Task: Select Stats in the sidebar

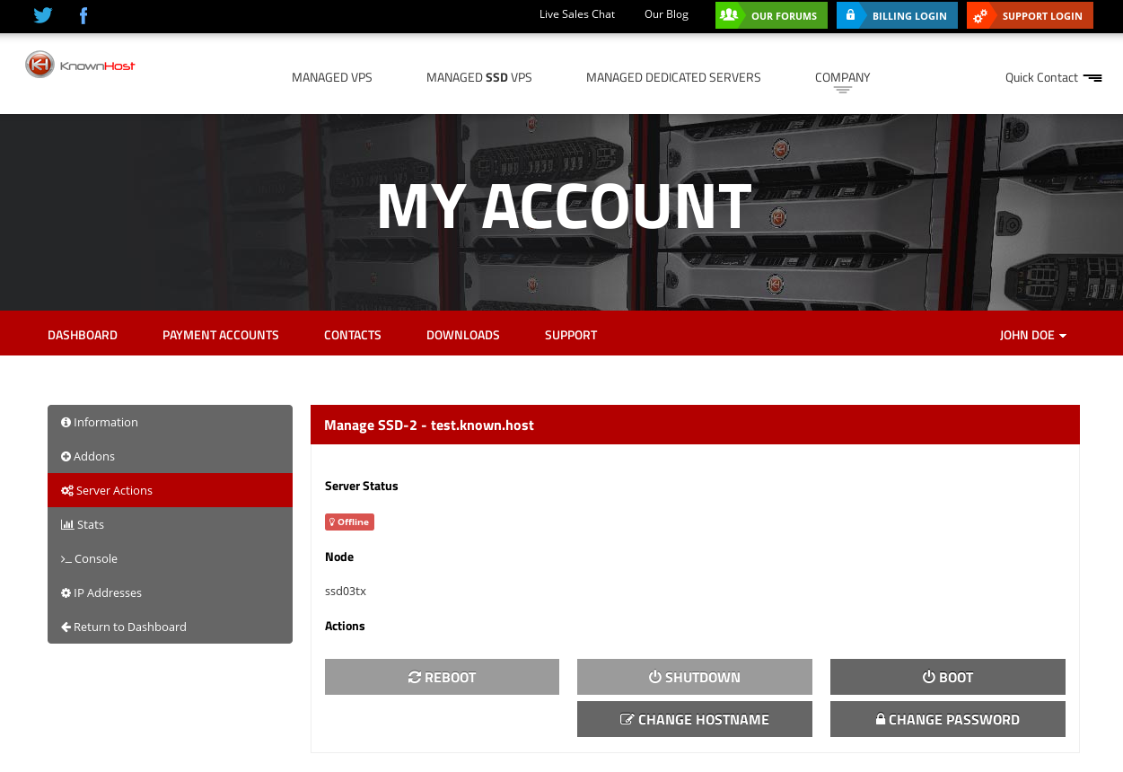Action: coord(90,524)
